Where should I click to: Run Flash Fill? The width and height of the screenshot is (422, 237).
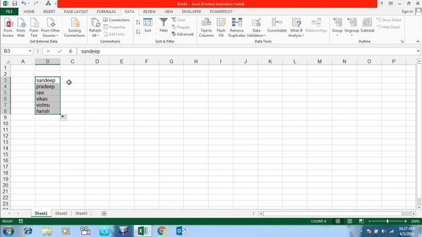(221, 28)
